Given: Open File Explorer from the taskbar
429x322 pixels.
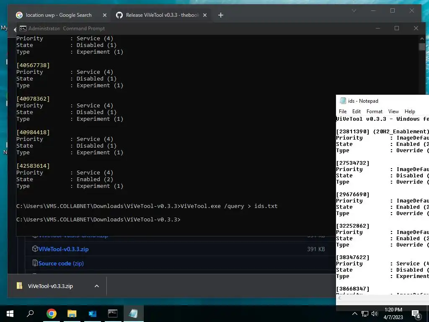Looking at the screenshot, I should (x=72, y=314).
